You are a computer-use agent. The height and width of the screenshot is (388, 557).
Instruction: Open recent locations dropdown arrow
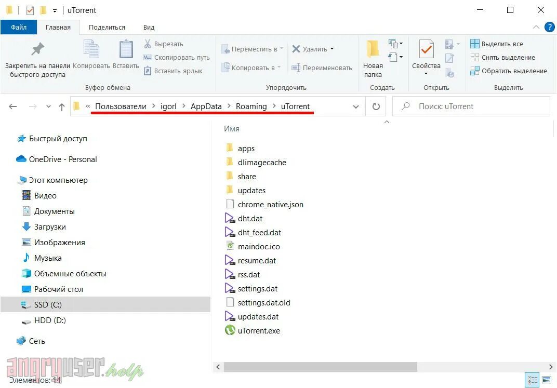[x=49, y=106]
